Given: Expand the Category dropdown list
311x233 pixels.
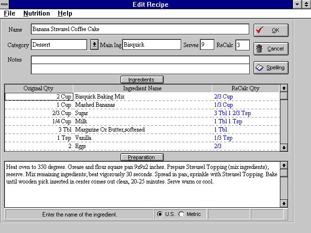Looking at the screenshot, I should pos(94,45).
